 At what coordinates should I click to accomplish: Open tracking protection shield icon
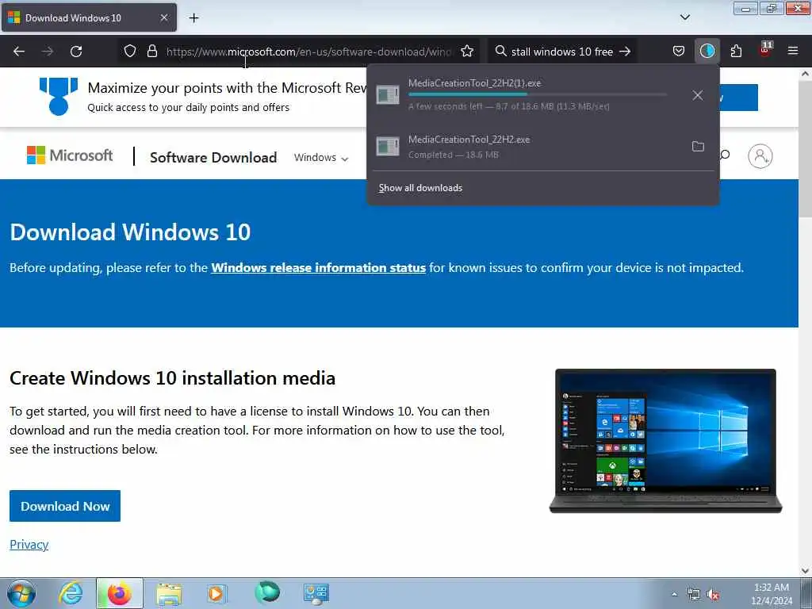coord(130,52)
